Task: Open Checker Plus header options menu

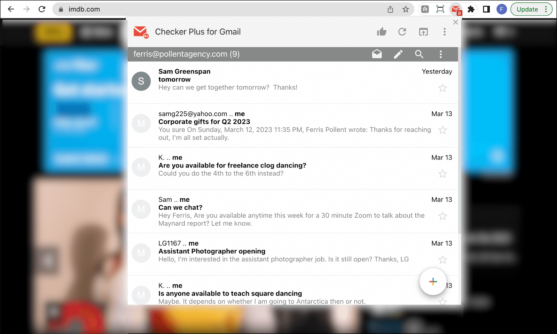Action: click(444, 32)
